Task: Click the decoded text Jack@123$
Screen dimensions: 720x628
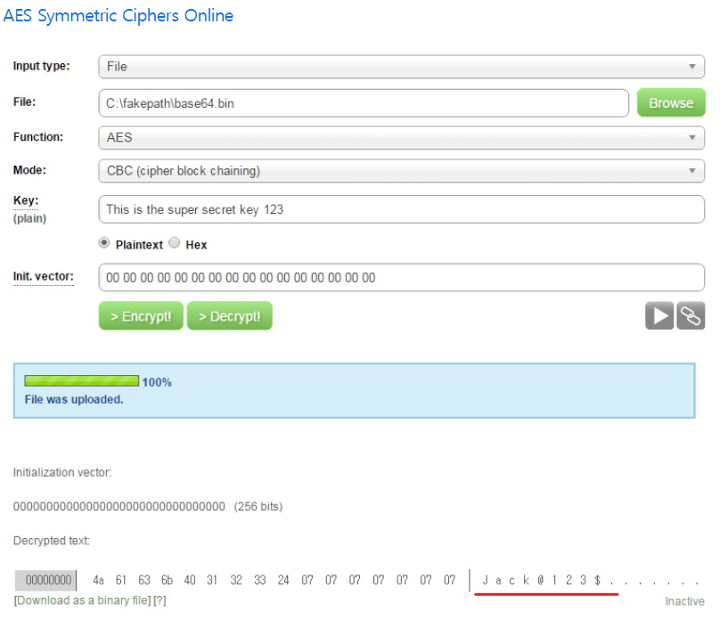Action: point(542,580)
